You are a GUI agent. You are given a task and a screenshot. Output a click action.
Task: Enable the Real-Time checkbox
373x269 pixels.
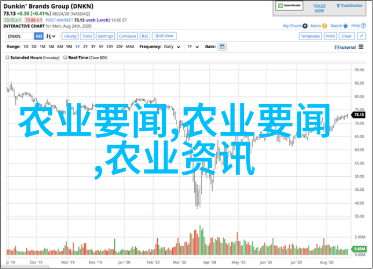pyautogui.click(x=65, y=57)
